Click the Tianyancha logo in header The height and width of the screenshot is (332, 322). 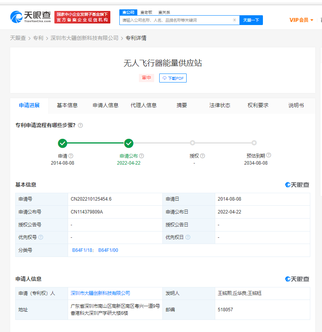[31, 17]
